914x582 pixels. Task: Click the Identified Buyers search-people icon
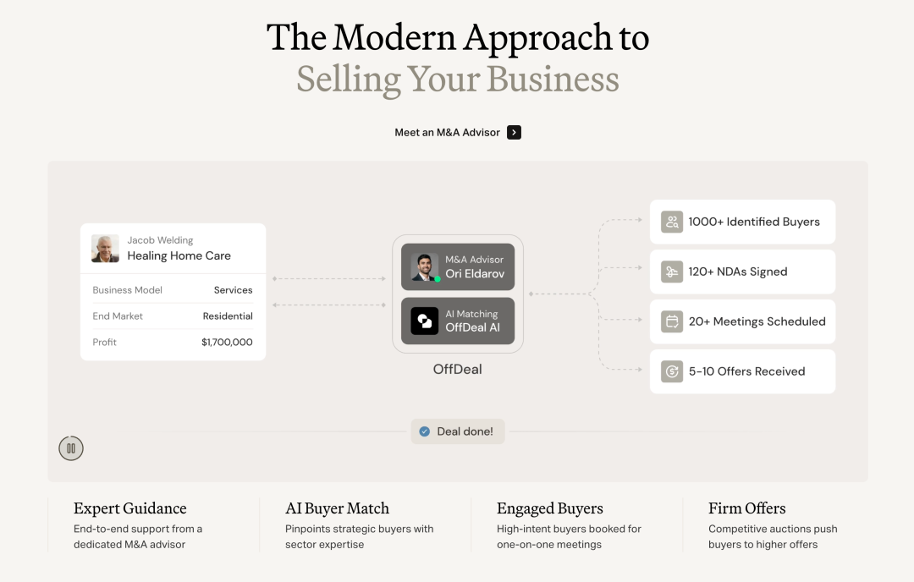[671, 222]
